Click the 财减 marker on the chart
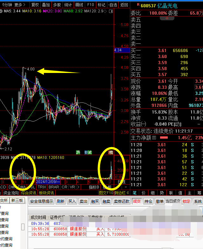Screen dimensions: 203x249 [x=88, y=153]
